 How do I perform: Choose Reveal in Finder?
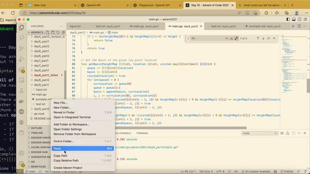click(x=83, y=113)
